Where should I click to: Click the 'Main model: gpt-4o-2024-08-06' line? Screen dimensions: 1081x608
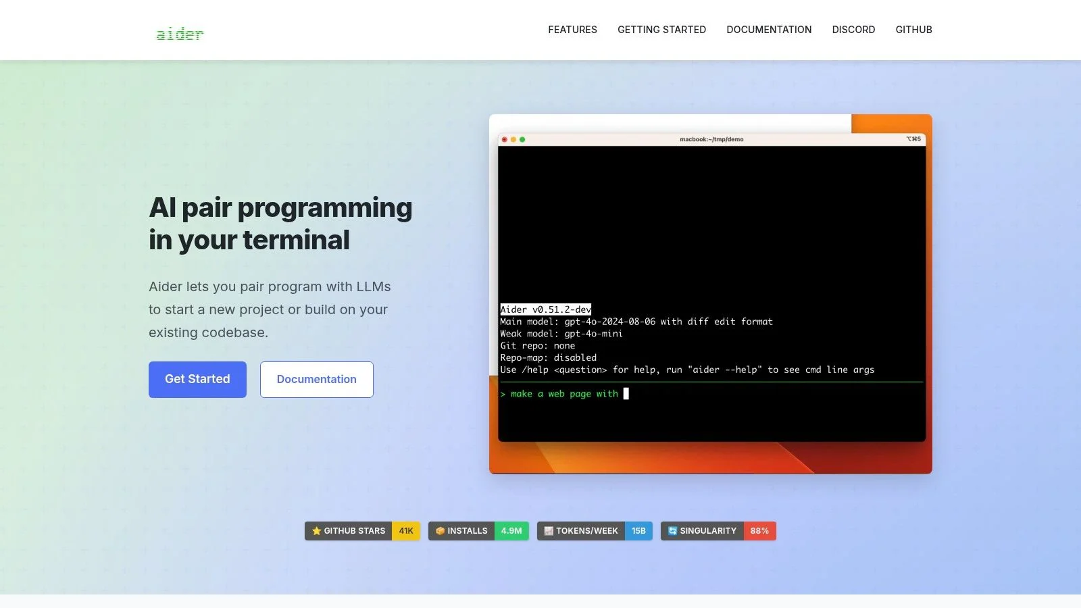pyautogui.click(x=636, y=322)
